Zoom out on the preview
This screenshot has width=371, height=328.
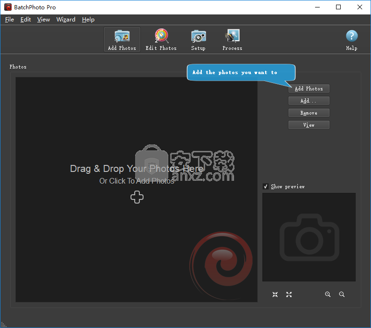pyautogui.click(x=342, y=294)
